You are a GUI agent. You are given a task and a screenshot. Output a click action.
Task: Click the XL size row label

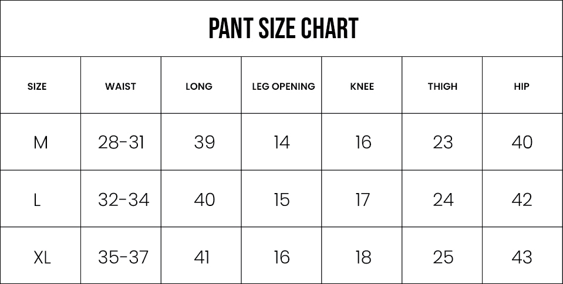click(x=42, y=257)
